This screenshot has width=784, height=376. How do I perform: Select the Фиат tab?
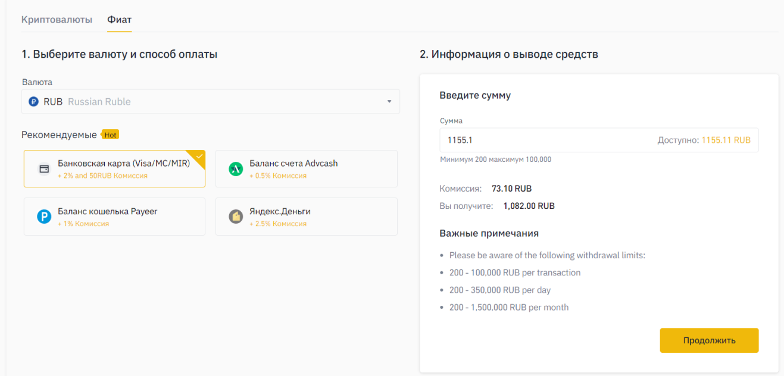119,19
